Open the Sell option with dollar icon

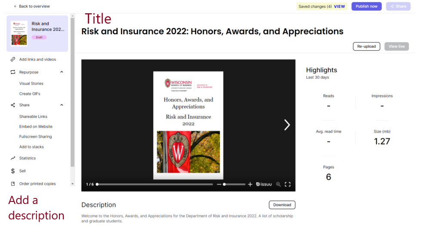22,171
